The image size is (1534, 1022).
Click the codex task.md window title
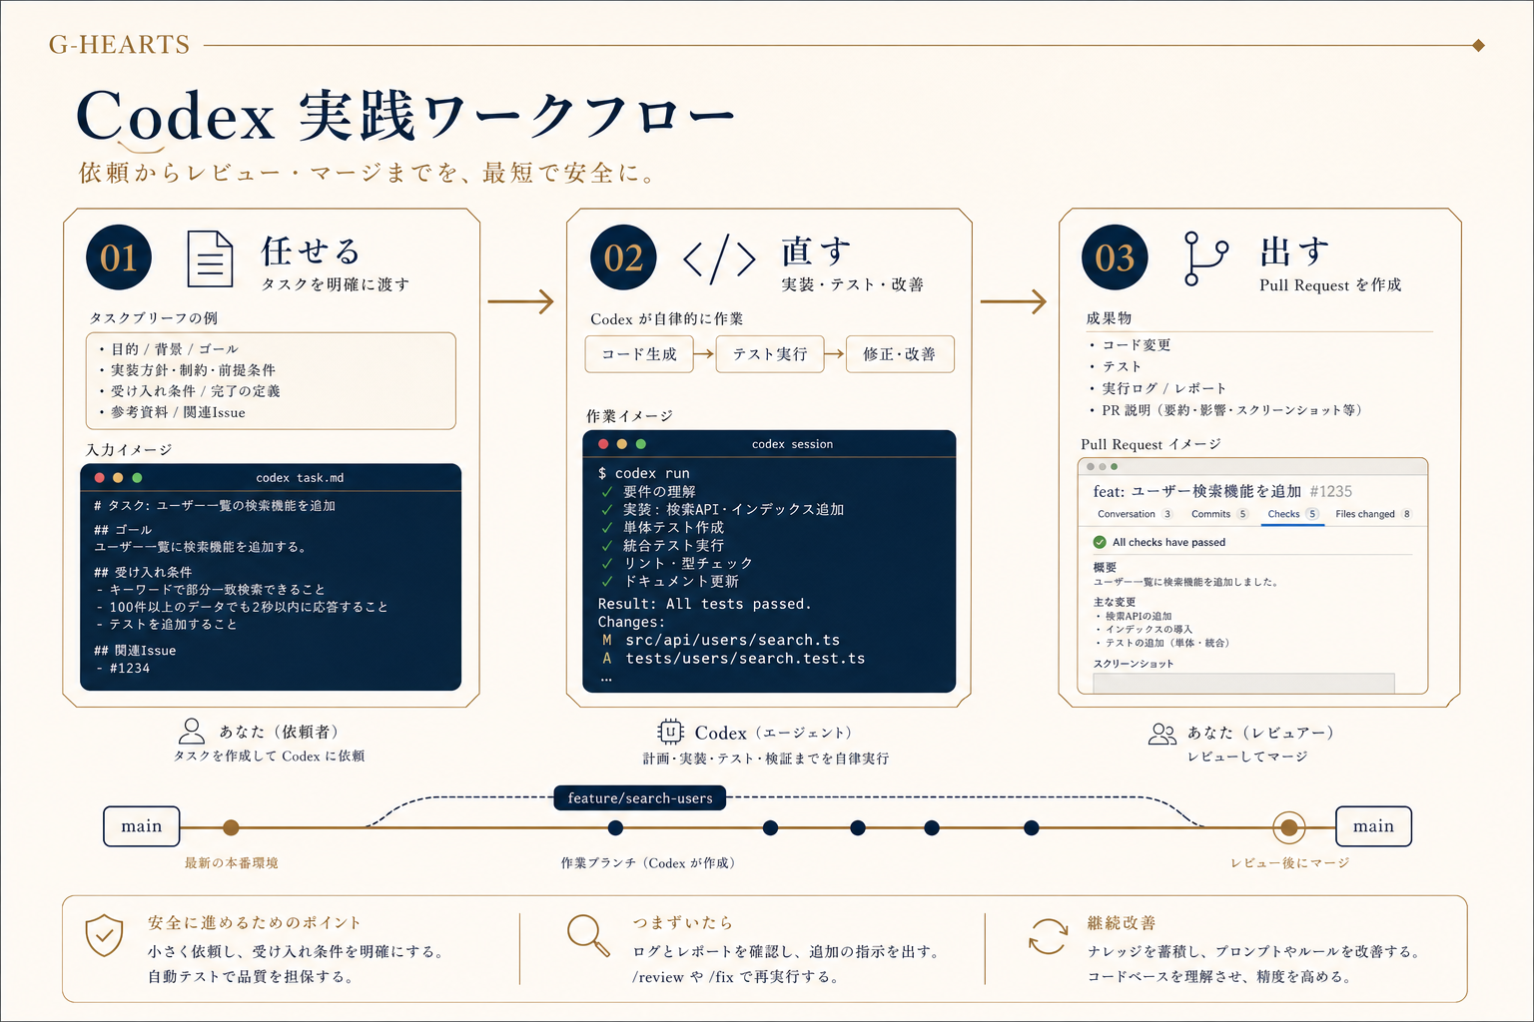coord(300,478)
